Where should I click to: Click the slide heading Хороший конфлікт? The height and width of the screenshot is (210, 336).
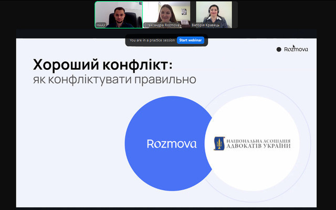pyautogui.click(x=103, y=65)
